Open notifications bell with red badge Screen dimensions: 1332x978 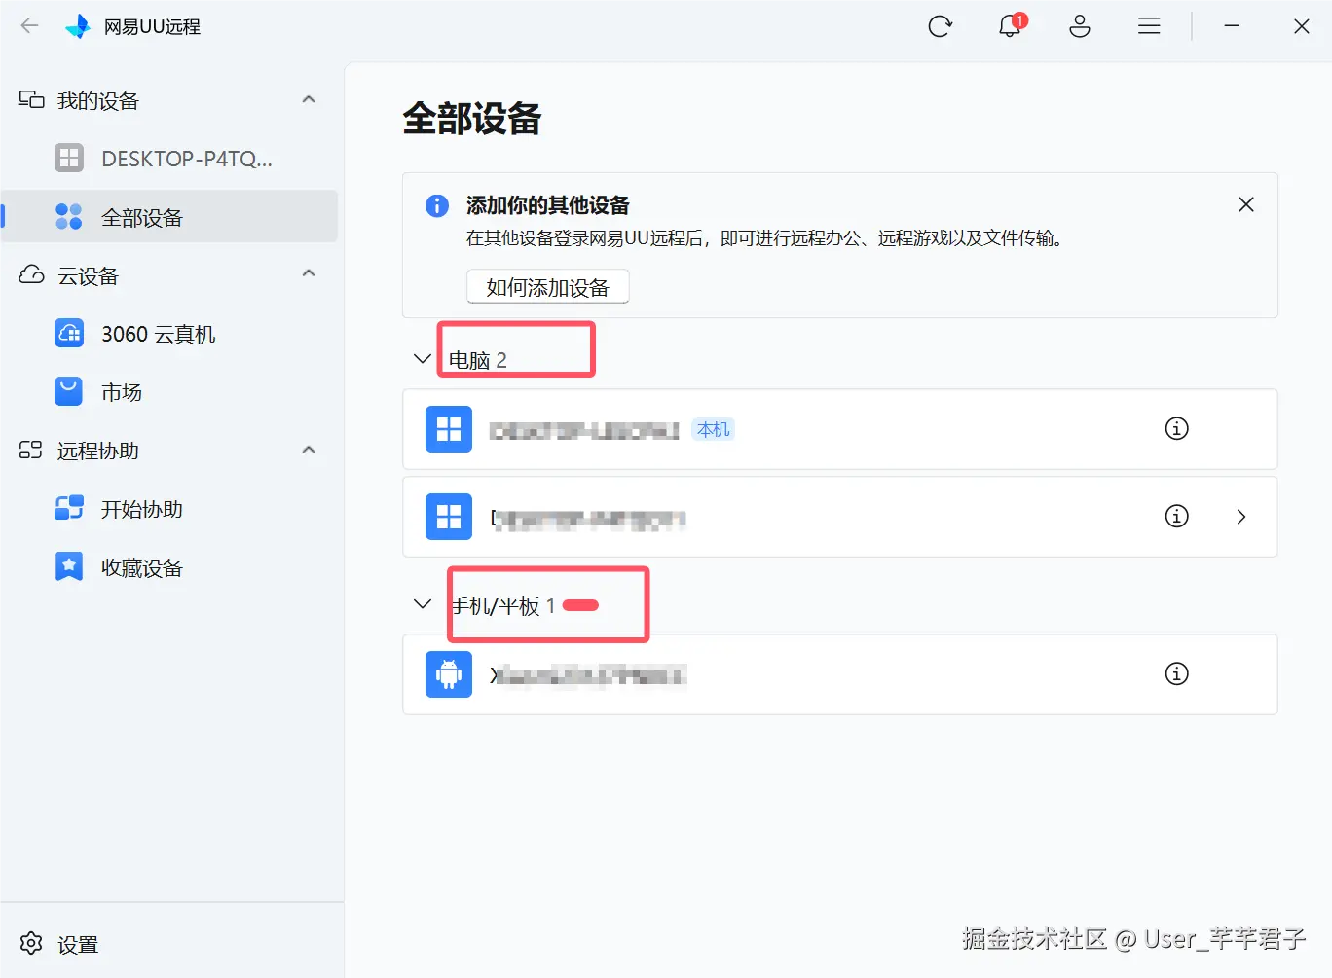pos(1012,25)
